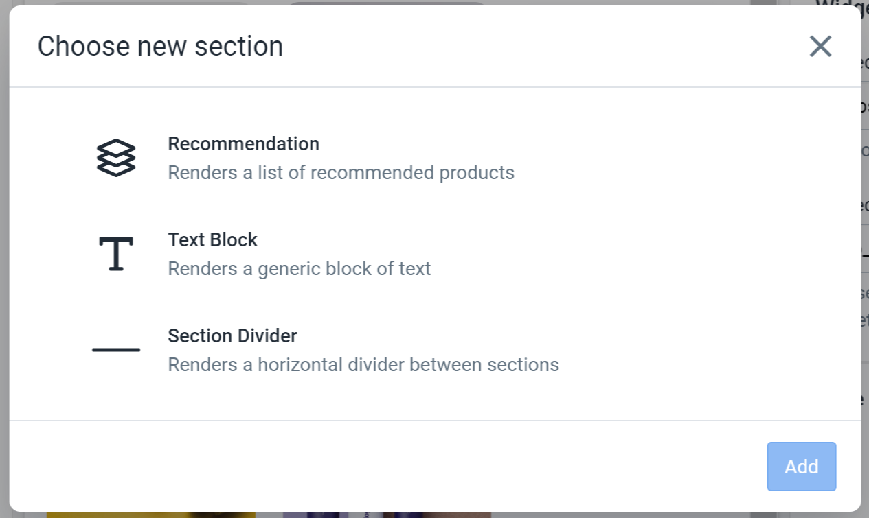Click "Renders a generic block of text" description

299,268
